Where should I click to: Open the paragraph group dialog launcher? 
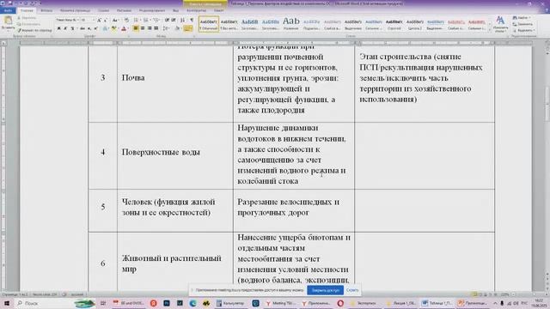tap(195, 36)
